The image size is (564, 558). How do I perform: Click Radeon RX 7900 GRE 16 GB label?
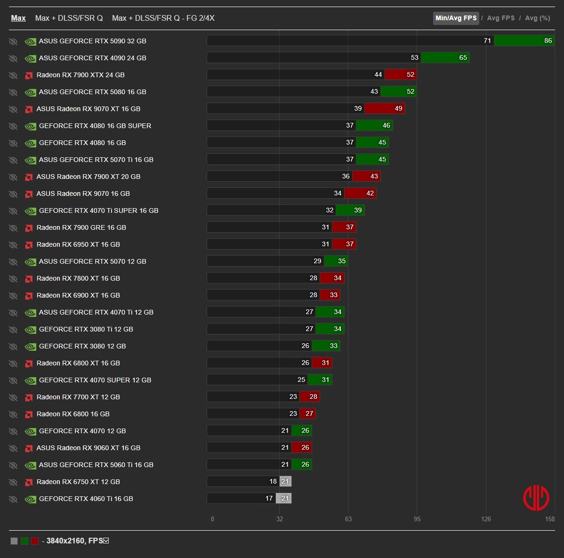click(81, 227)
